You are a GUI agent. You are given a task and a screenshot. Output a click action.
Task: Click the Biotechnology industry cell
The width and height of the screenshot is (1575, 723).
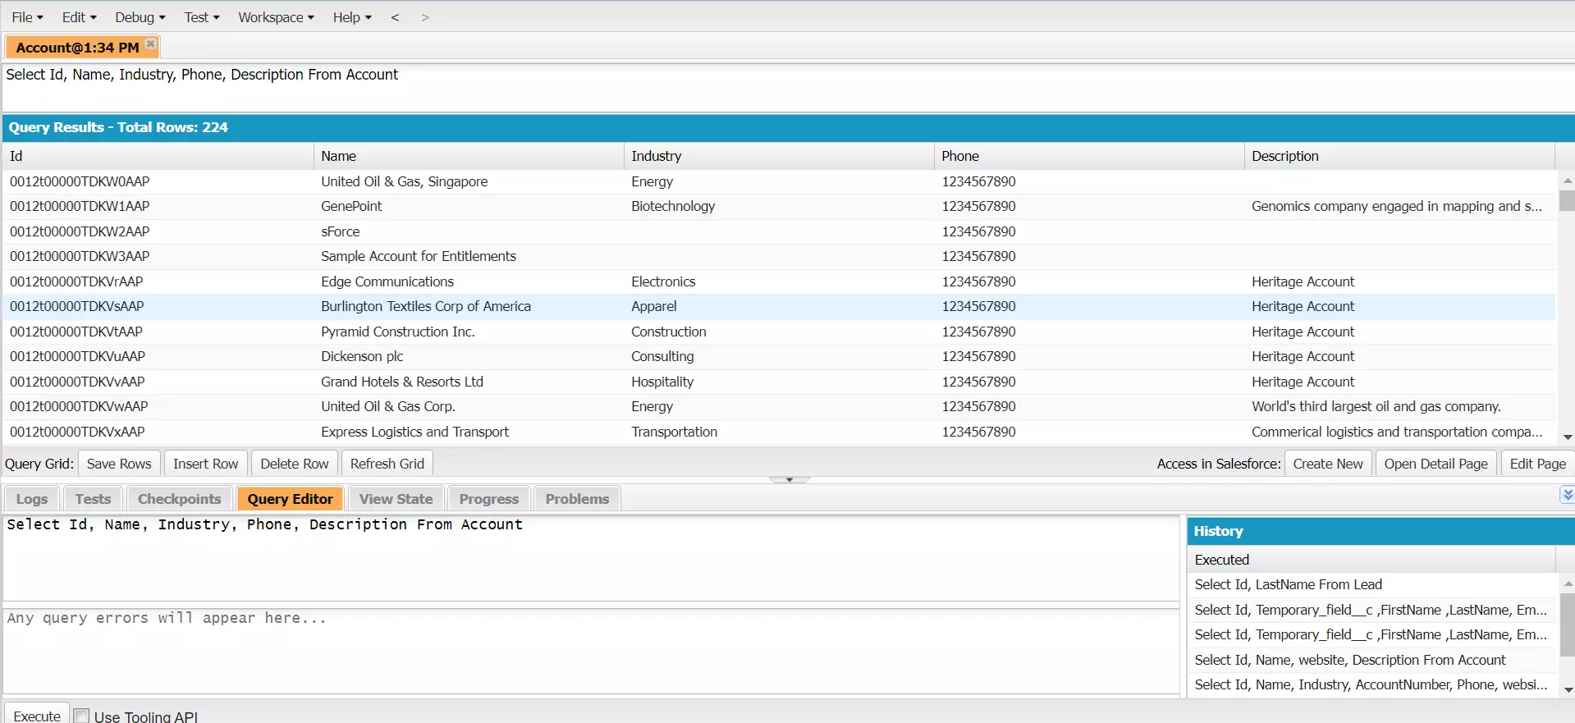tap(779, 206)
